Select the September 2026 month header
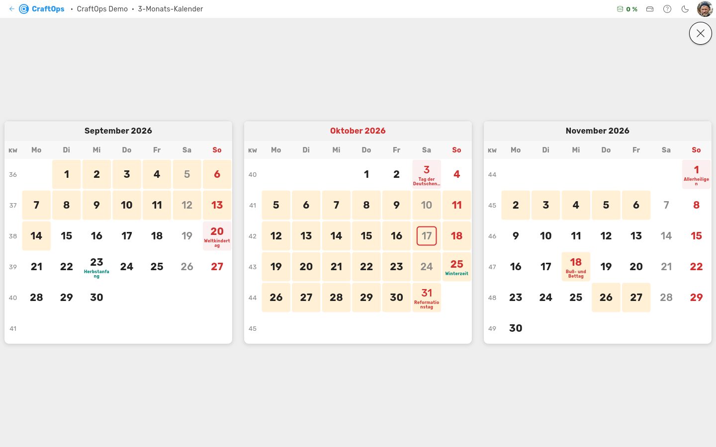Image resolution: width=716 pixels, height=447 pixels. [x=118, y=131]
